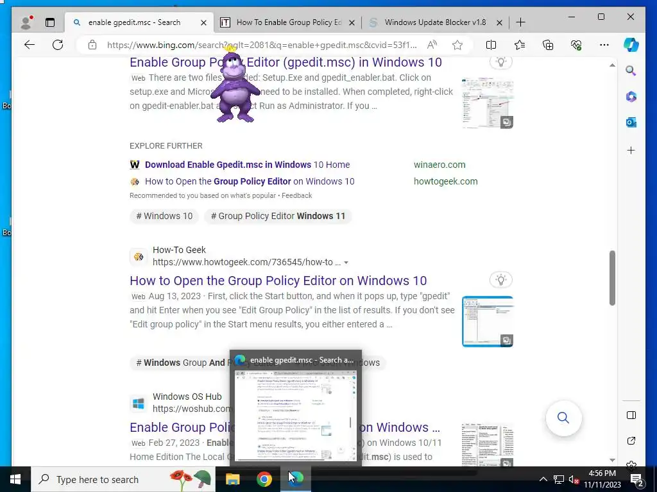
Task: Open the Collections icon
Action: pos(548,45)
